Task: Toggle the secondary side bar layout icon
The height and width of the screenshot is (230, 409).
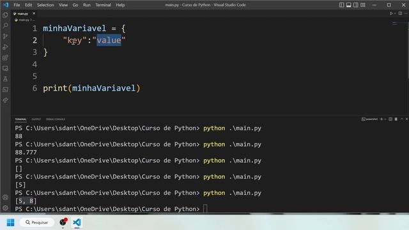Action: pyautogui.click(x=355, y=5)
